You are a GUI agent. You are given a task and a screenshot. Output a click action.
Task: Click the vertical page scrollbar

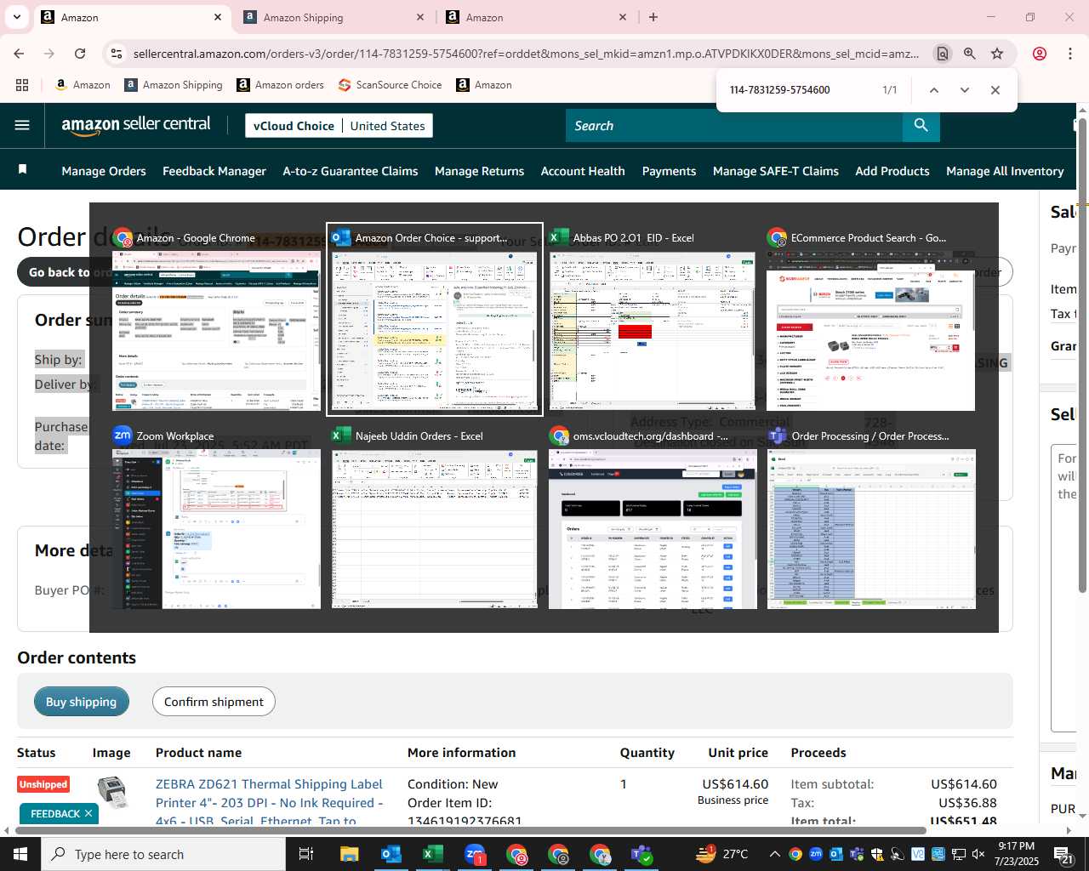coord(1082,354)
